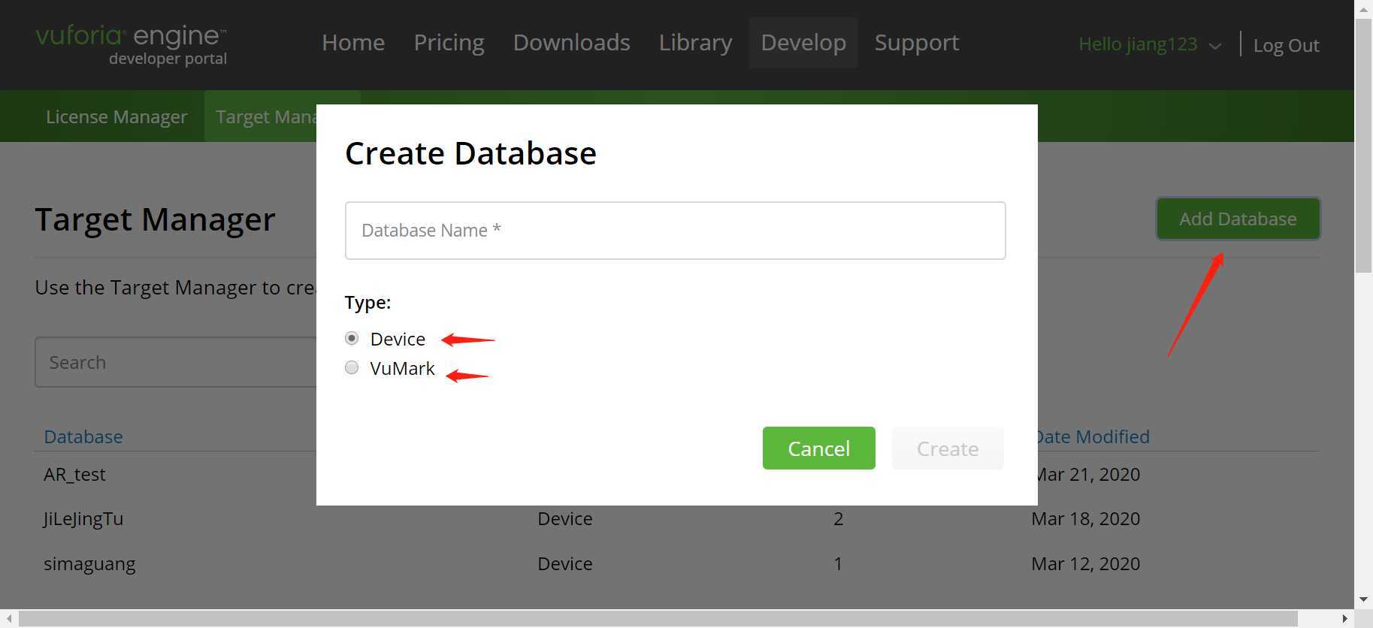1373x628 pixels.
Task: Open the AR_test database
Action: pyautogui.click(x=74, y=475)
